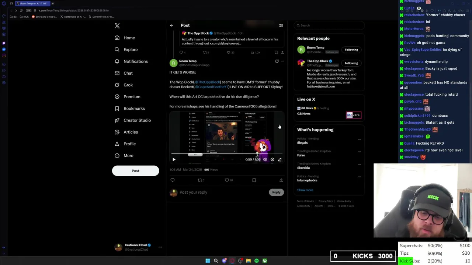Repost the Room Temp post
The height and width of the screenshot is (265, 472).
tap(201, 180)
